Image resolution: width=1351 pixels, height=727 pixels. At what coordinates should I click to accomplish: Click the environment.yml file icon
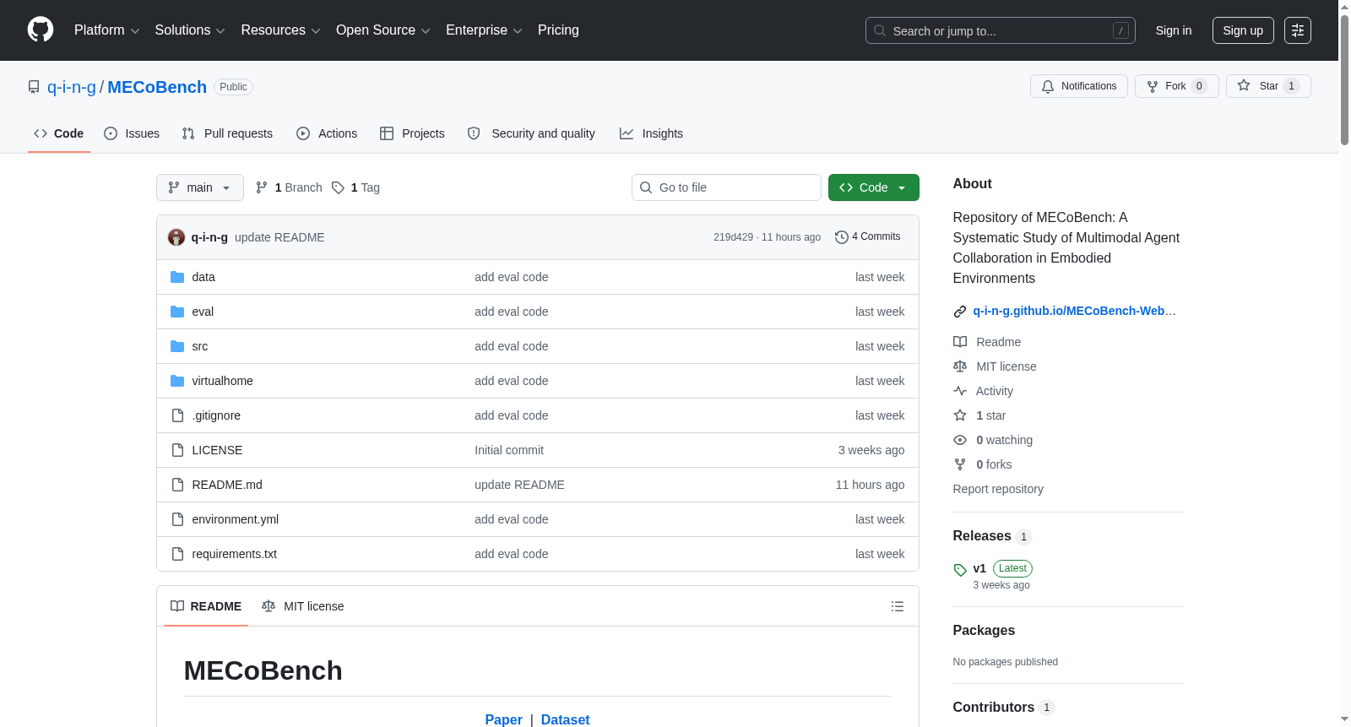click(x=177, y=519)
